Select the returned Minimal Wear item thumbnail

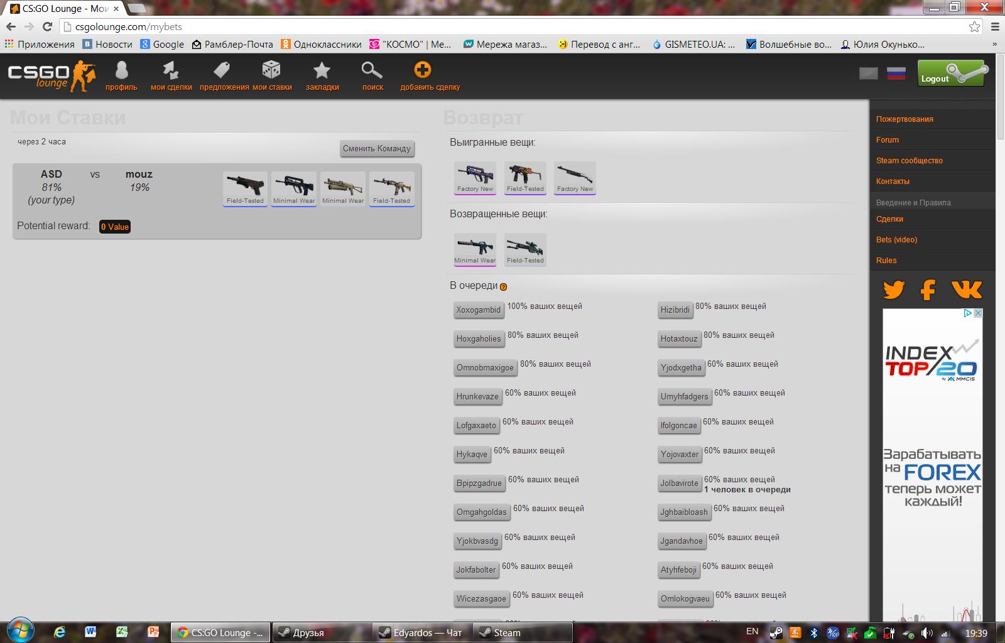coord(475,249)
